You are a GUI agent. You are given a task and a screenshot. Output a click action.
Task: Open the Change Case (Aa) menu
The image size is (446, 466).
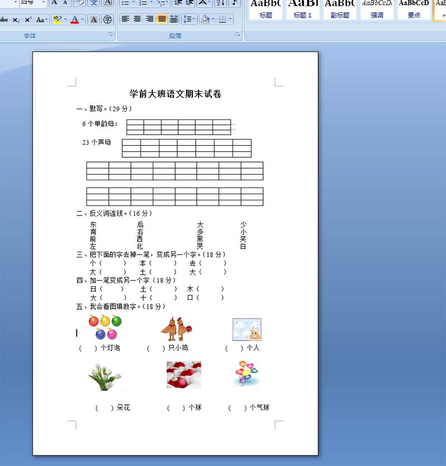(x=42, y=20)
